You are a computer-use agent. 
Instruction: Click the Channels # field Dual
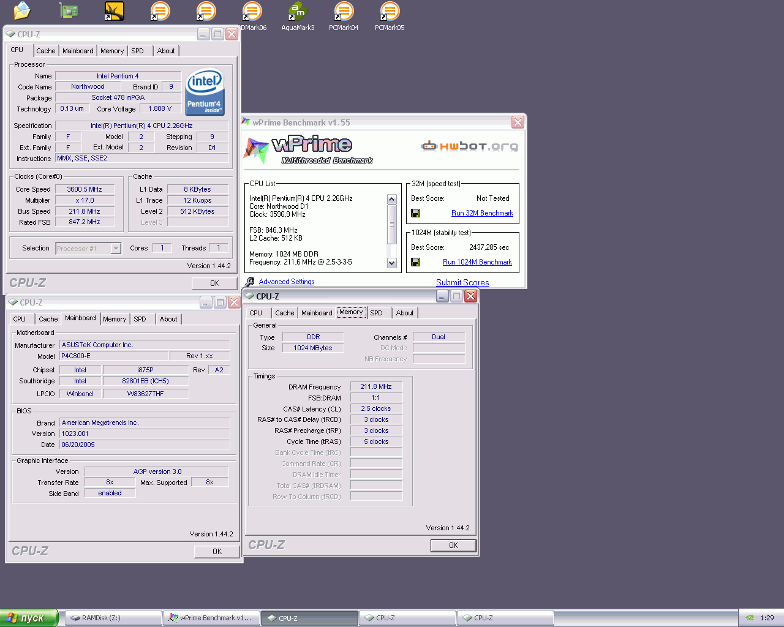(x=439, y=337)
